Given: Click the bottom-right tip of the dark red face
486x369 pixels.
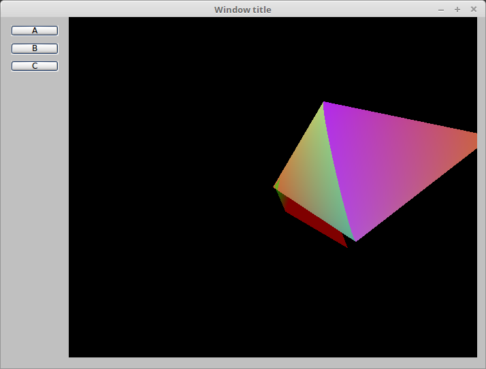Looking at the screenshot, I should pyautogui.click(x=346, y=246).
